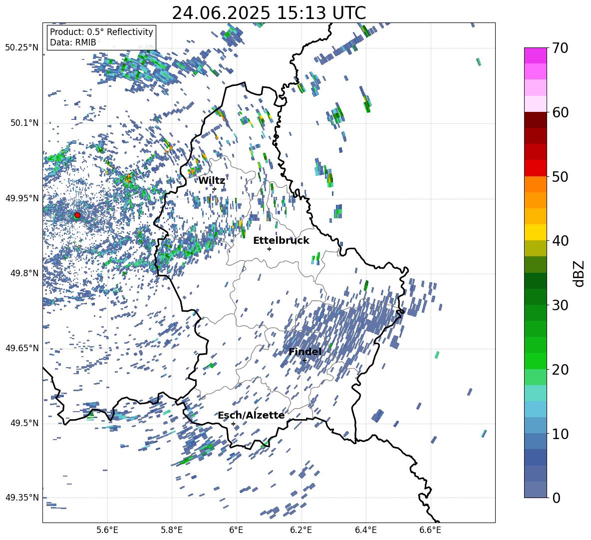Click the Data: RMIB text

click(x=73, y=42)
